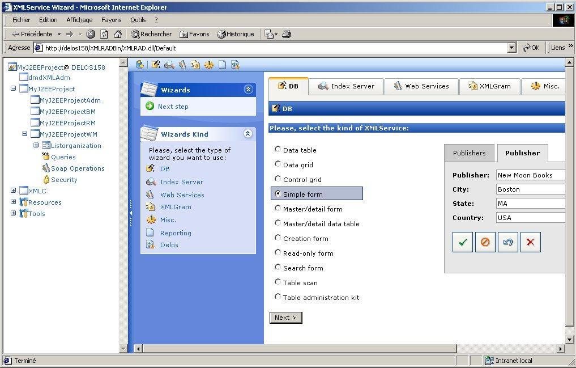Viewport: 576px width, 368px height.
Task: Click the City input field
Action: (530, 189)
